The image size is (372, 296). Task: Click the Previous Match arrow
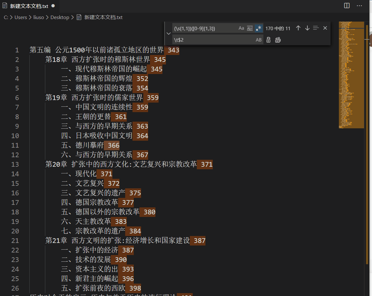coord(298,28)
